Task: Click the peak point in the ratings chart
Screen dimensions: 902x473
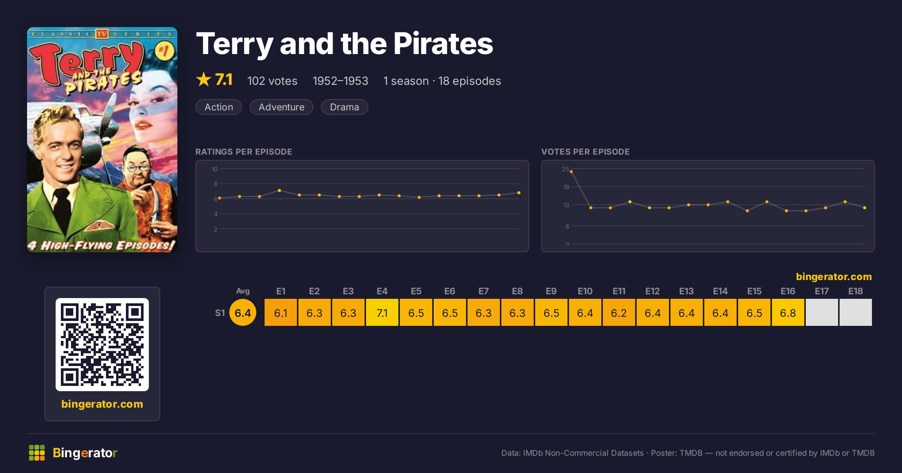Action: [279, 191]
